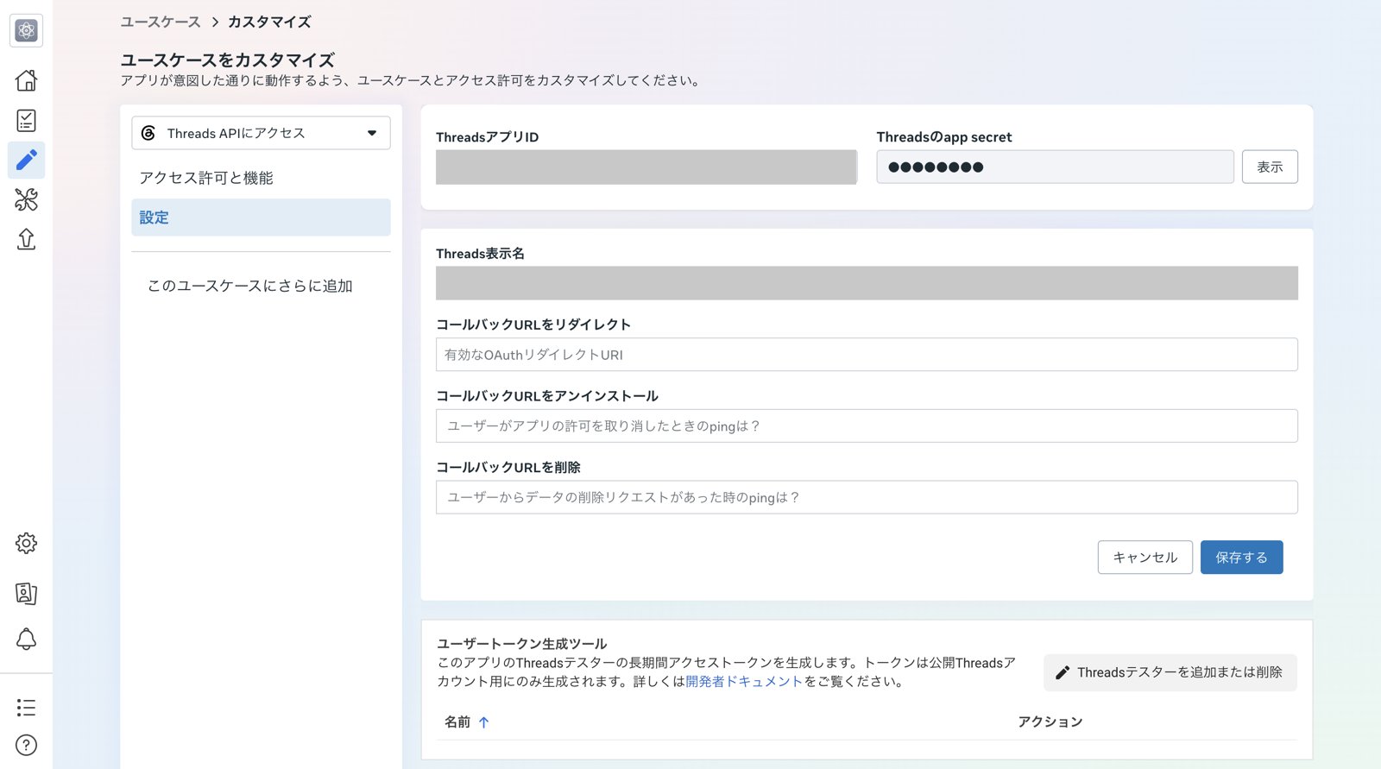Click the キャンセル button
The height and width of the screenshot is (769, 1381).
(1145, 558)
